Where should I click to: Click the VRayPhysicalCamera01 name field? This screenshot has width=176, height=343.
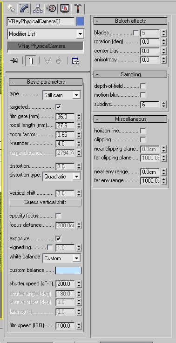41,22
